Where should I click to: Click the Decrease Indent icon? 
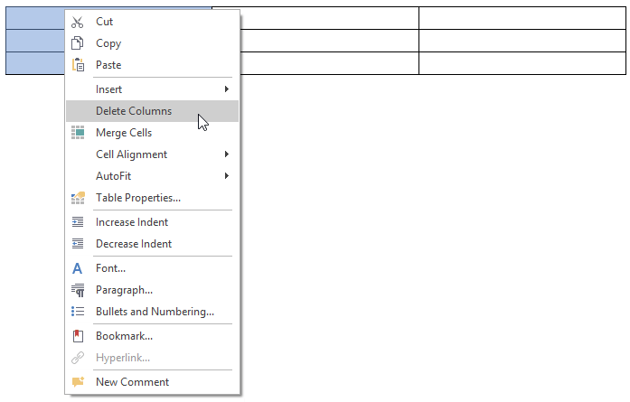click(x=78, y=244)
